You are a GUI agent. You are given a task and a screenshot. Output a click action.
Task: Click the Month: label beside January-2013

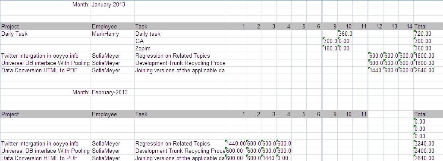(x=81, y=4)
